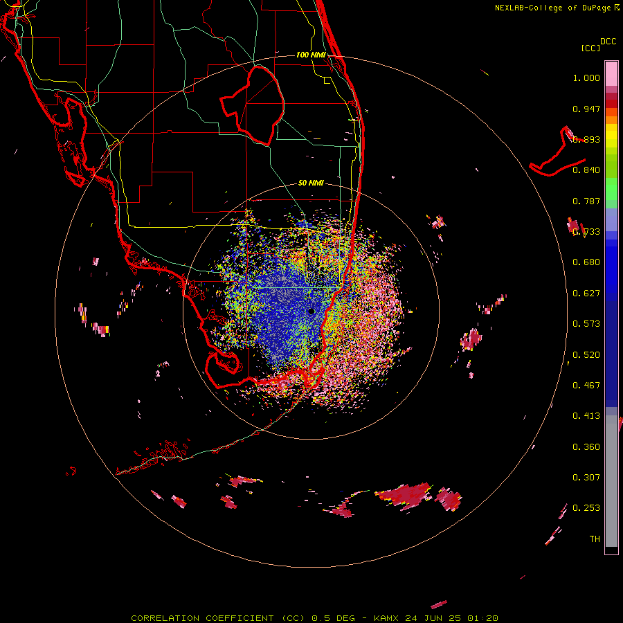Click the 0.307 legend value

(586, 478)
